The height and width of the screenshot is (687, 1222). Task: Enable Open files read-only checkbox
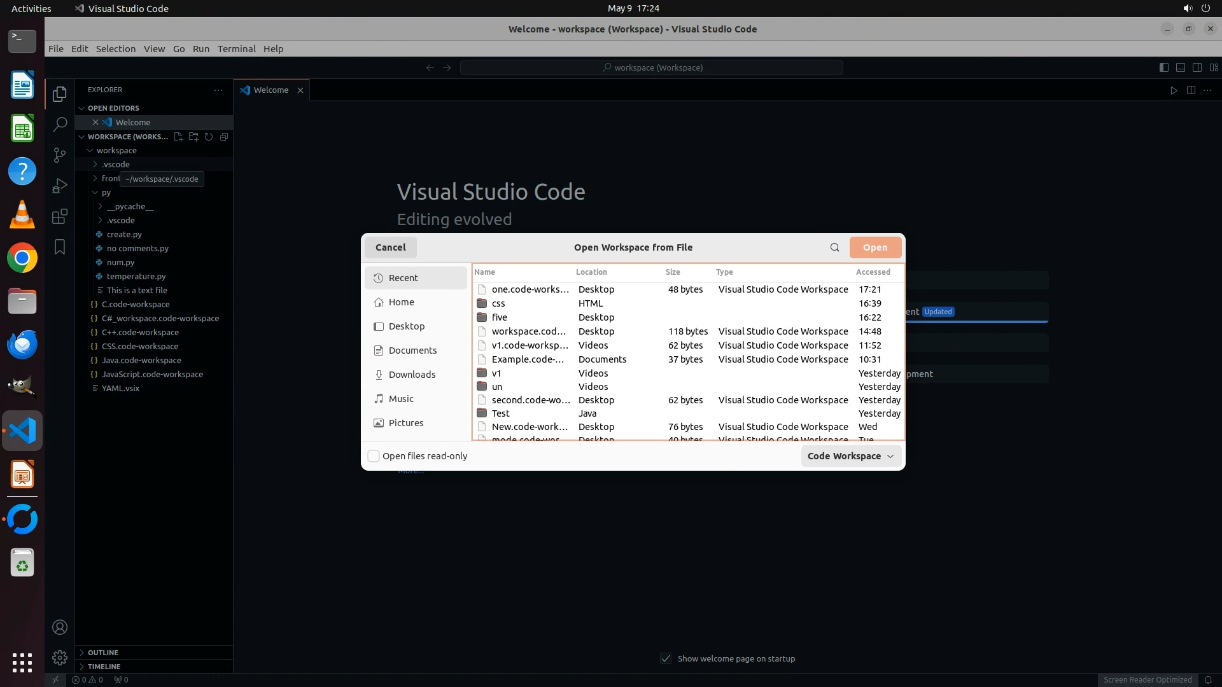374,456
